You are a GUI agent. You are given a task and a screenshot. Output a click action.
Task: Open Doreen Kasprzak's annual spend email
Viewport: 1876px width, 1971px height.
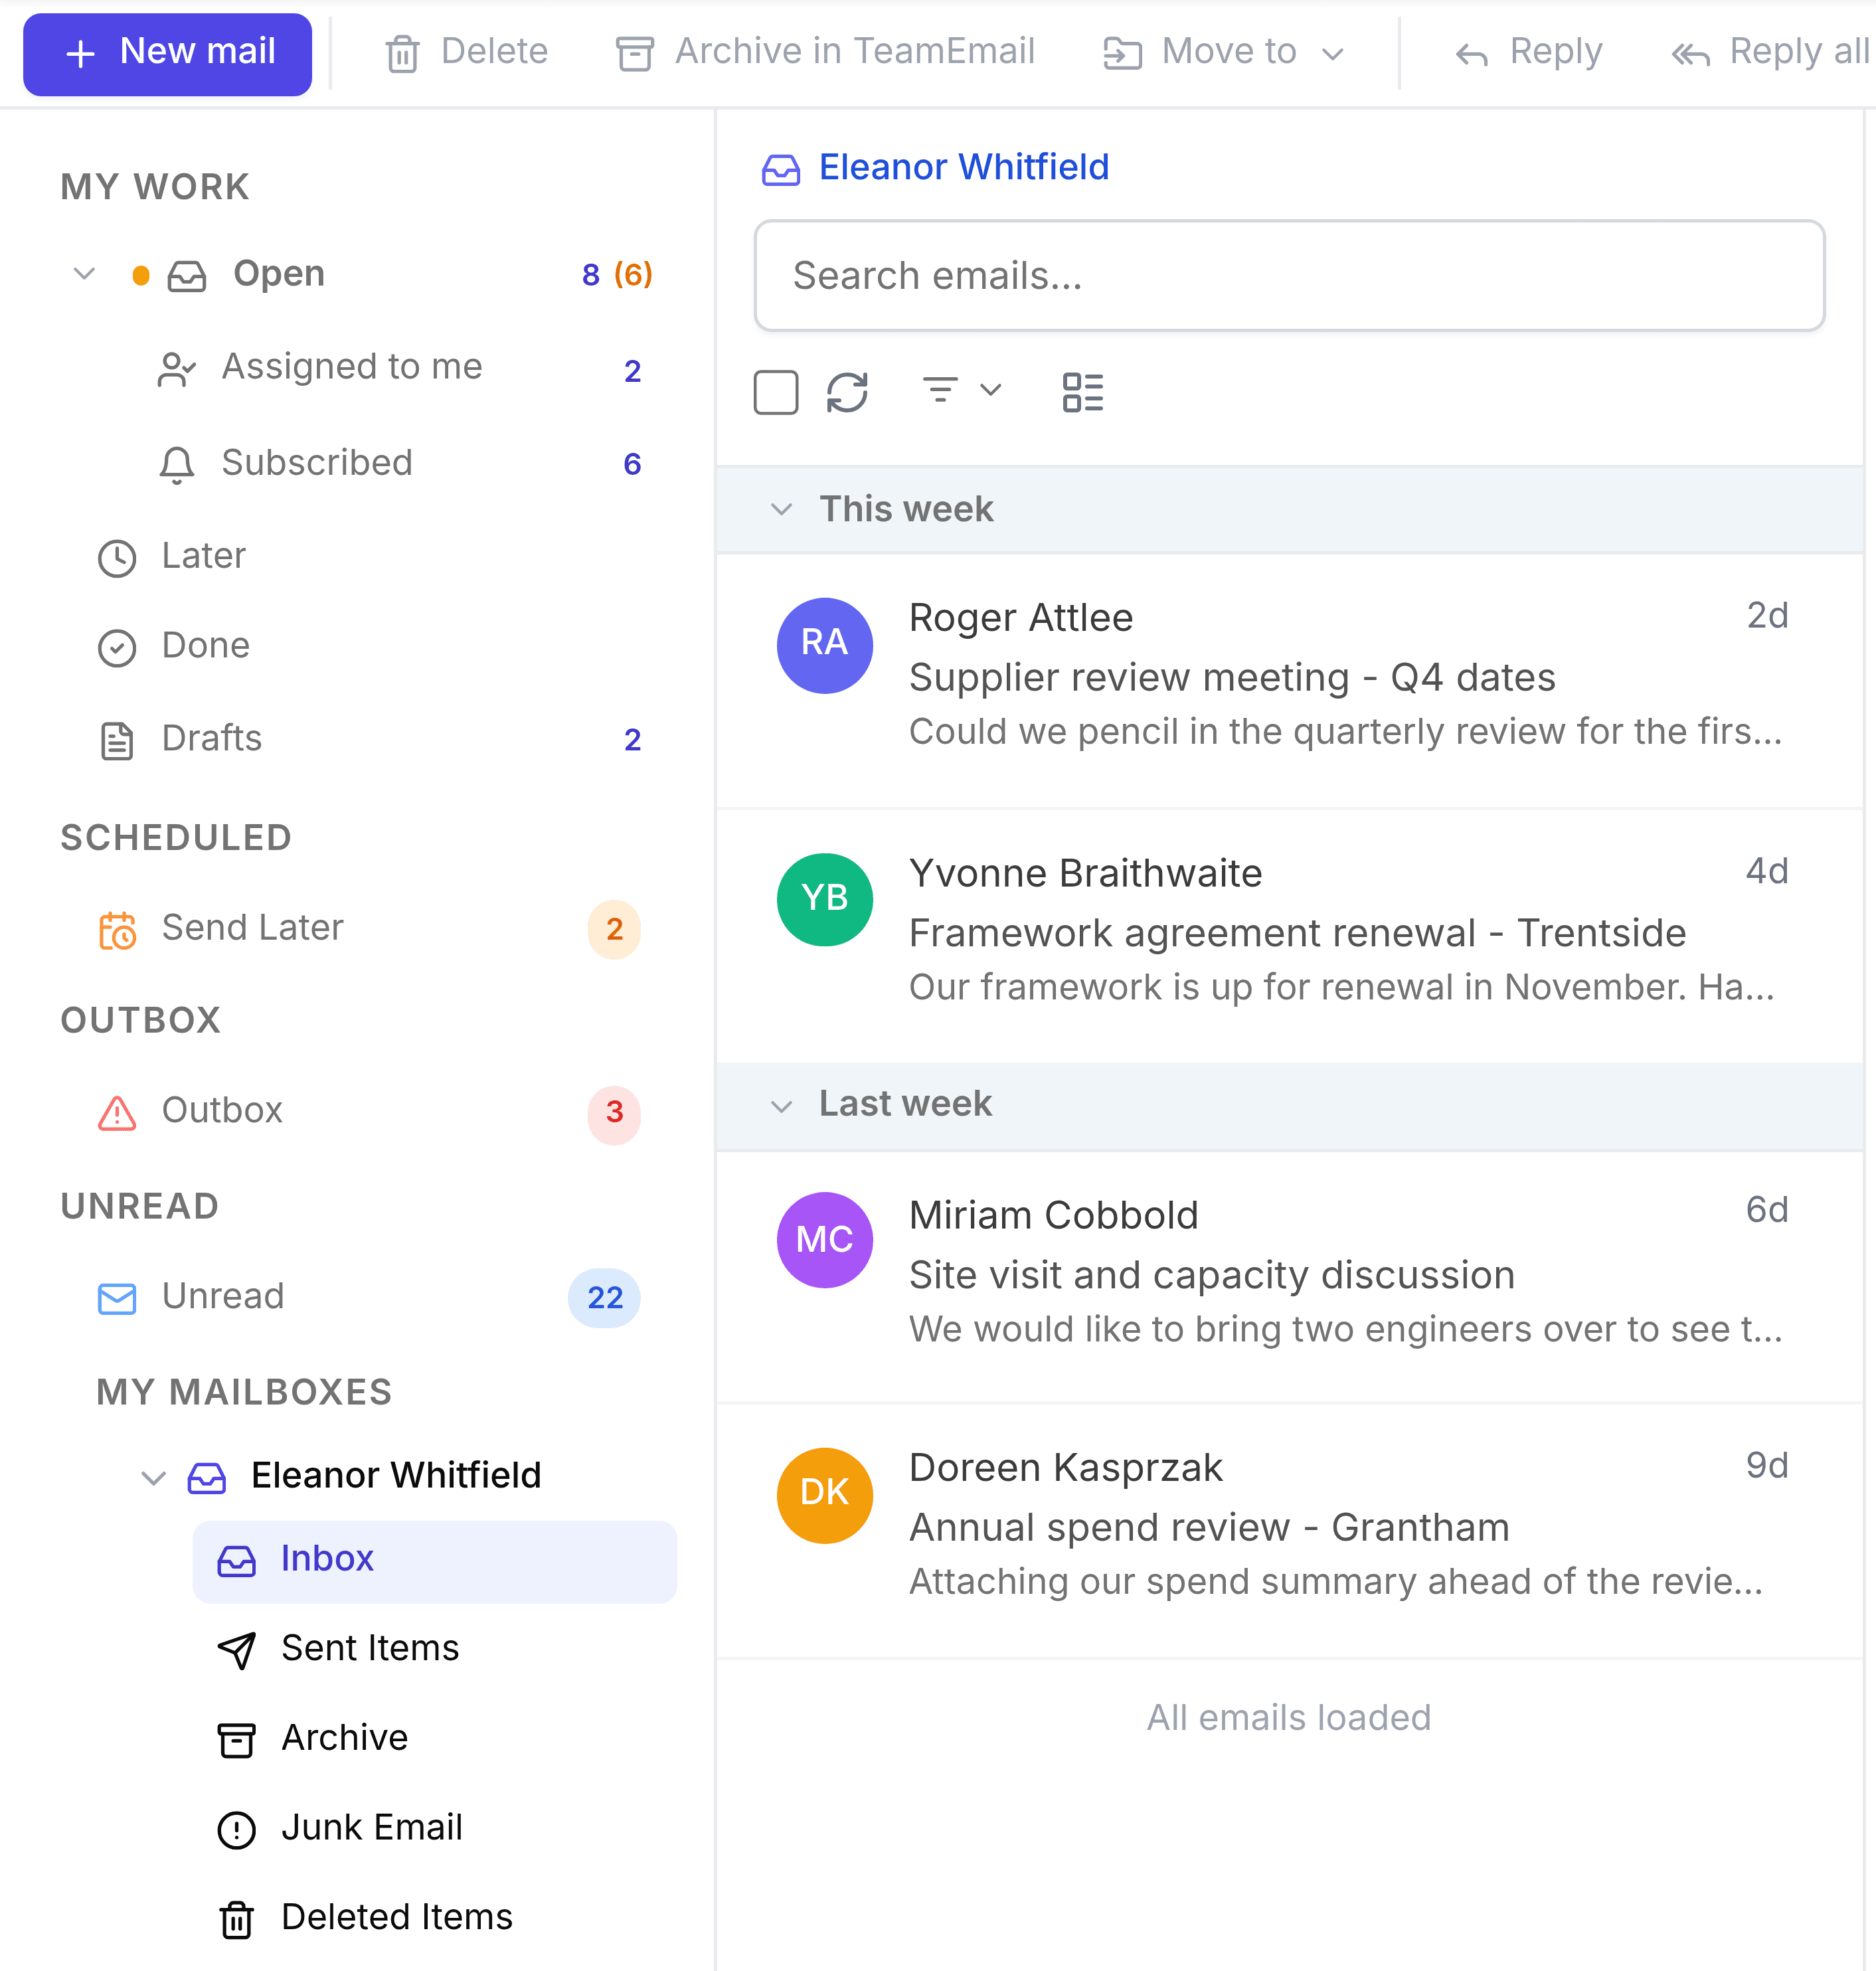[1289, 1531]
